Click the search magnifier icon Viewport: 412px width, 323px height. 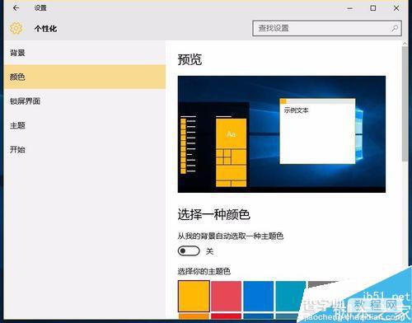click(395, 28)
